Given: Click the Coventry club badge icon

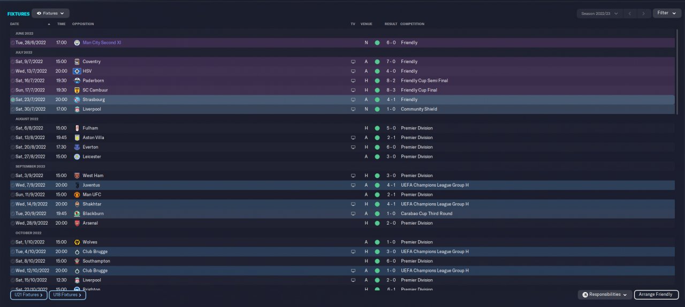Looking at the screenshot, I should [77, 62].
